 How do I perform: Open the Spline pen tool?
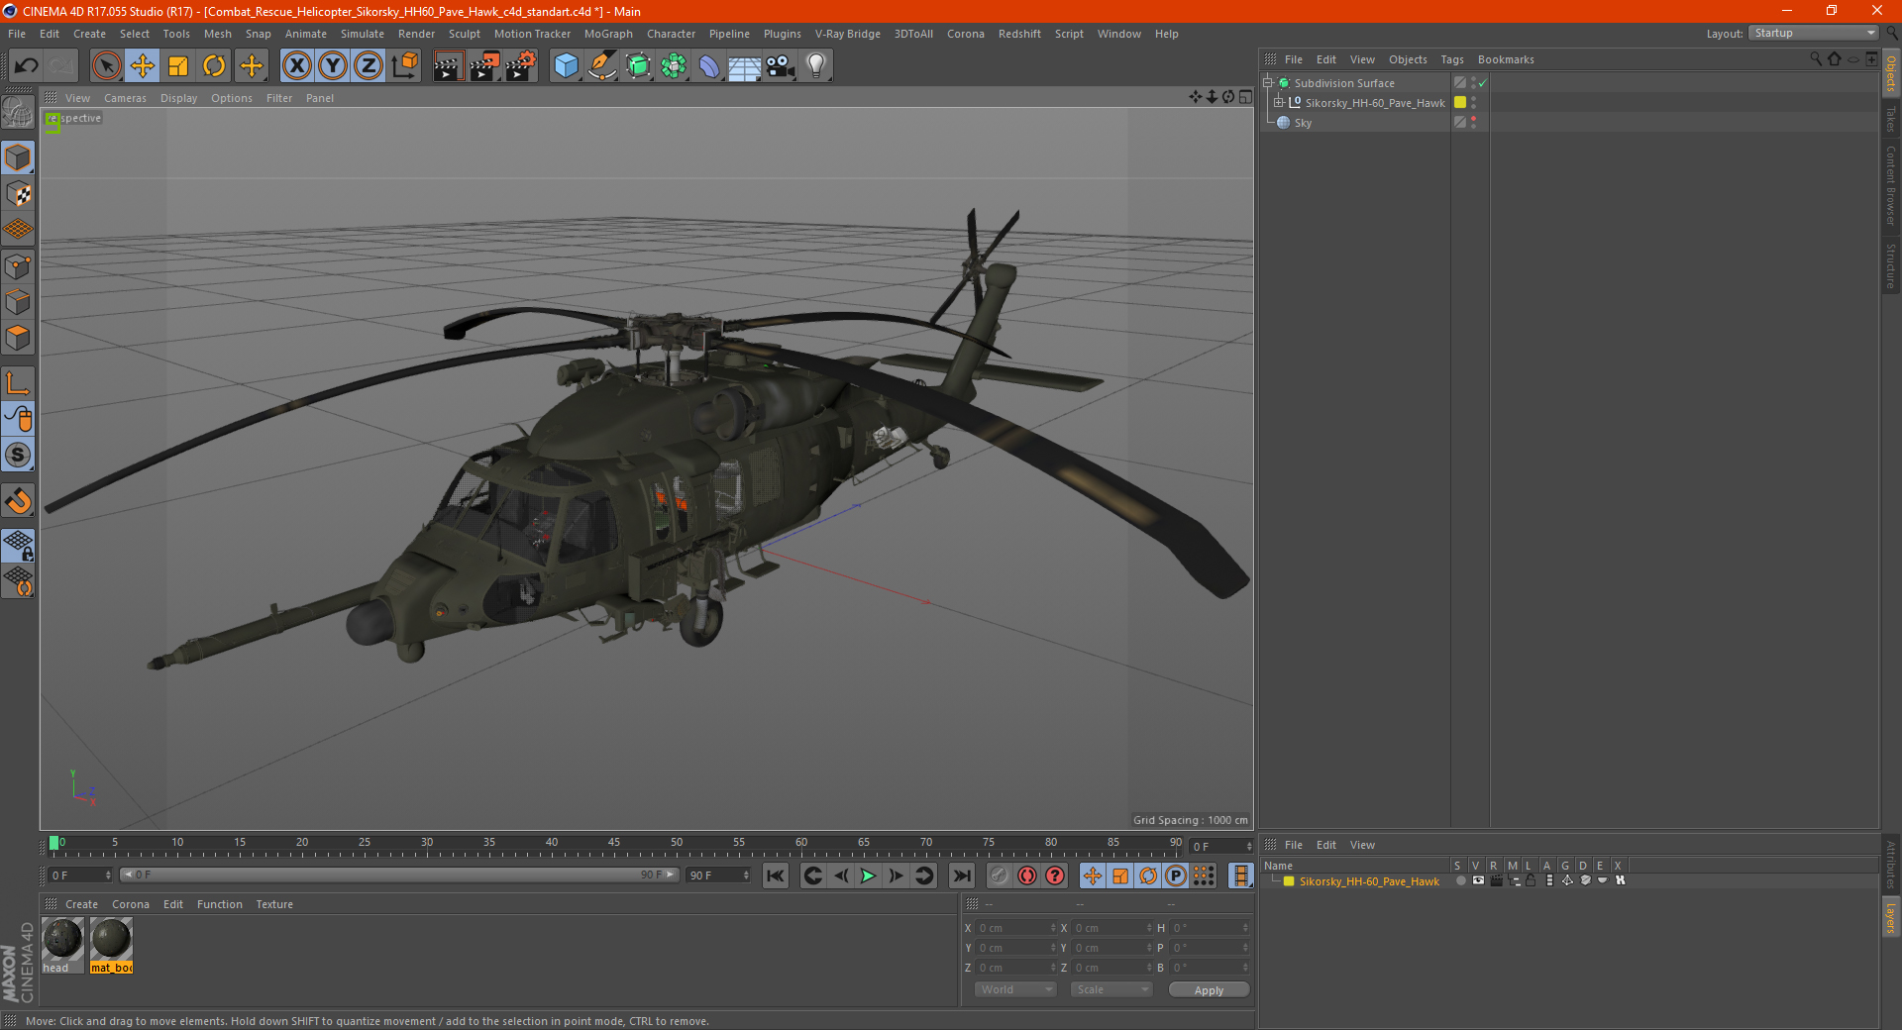(x=602, y=66)
